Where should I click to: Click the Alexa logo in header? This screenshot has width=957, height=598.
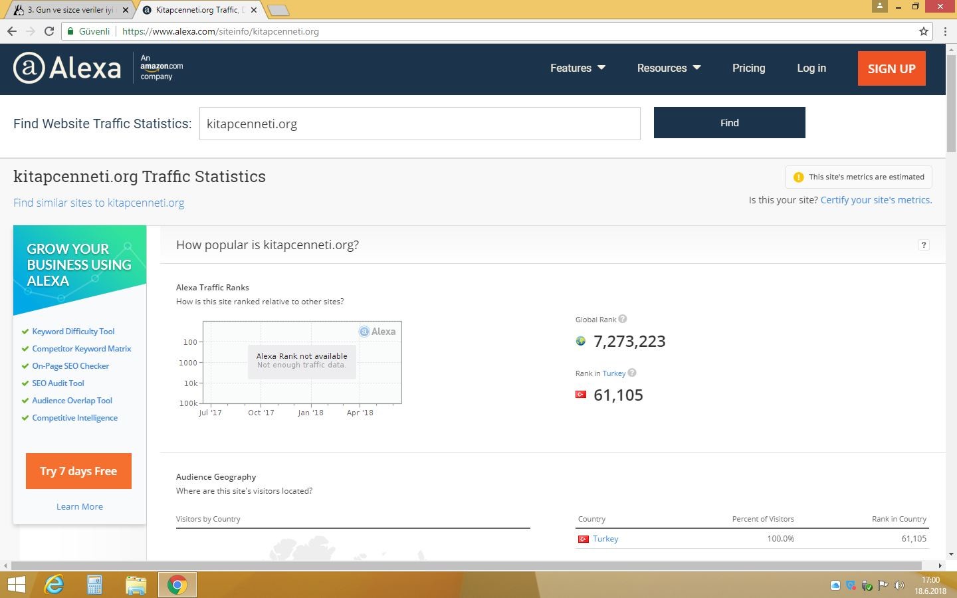pos(67,68)
